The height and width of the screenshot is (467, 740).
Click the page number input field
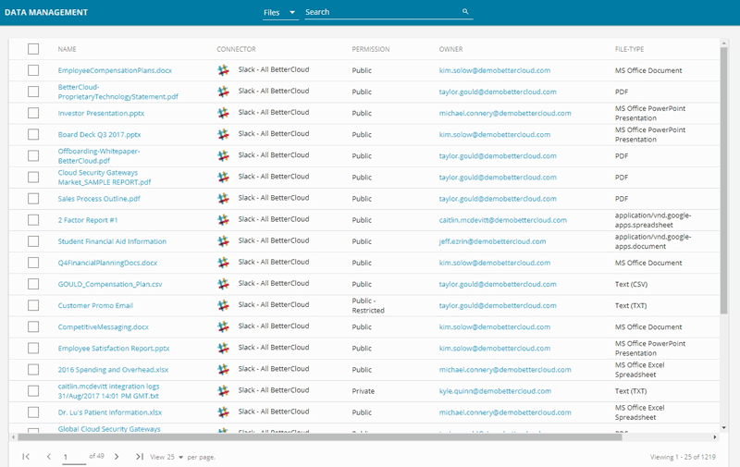(x=74, y=457)
